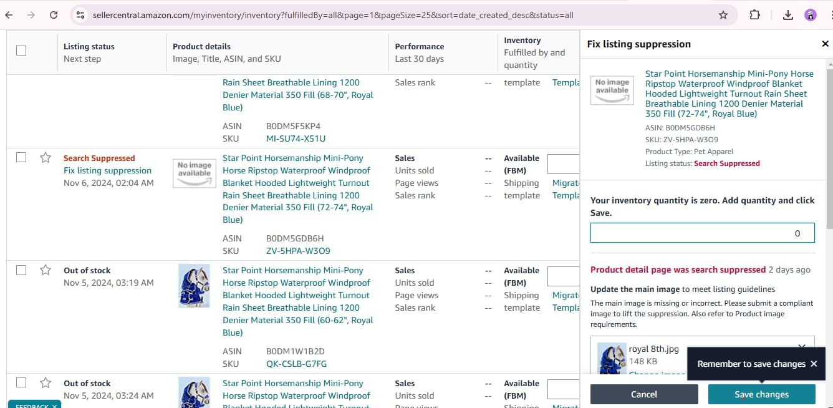Image resolution: width=833 pixels, height=408 pixels.
Task: Click the browser profile avatar icon
Action: click(x=811, y=15)
